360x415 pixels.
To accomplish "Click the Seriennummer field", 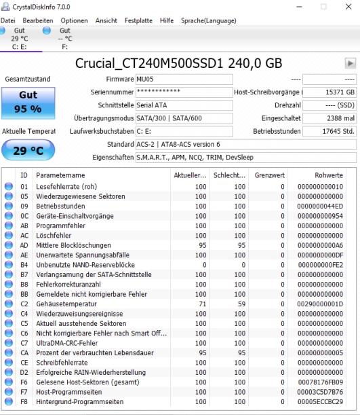I will (184, 92).
